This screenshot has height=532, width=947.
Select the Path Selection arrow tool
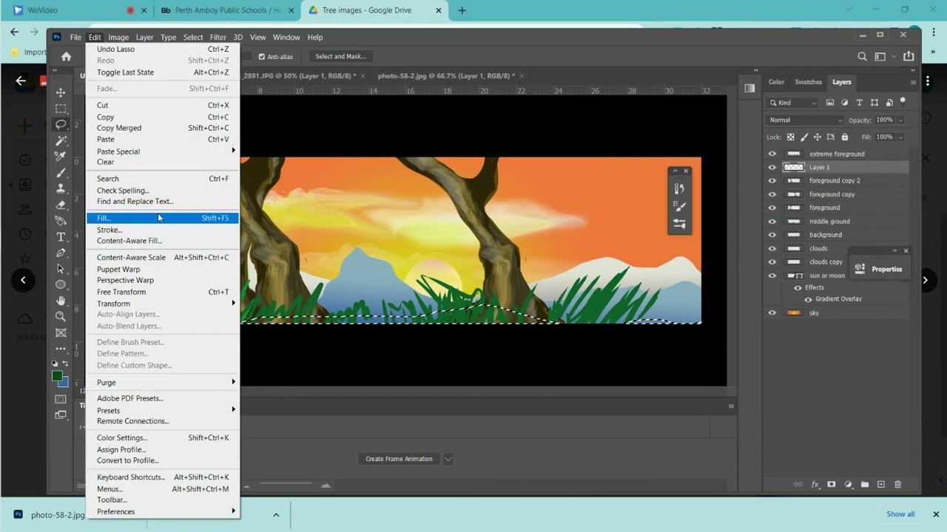pyautogui.click(x=61, y=269)
